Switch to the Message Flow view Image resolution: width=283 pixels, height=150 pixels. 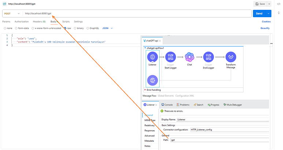coord(149,96)
